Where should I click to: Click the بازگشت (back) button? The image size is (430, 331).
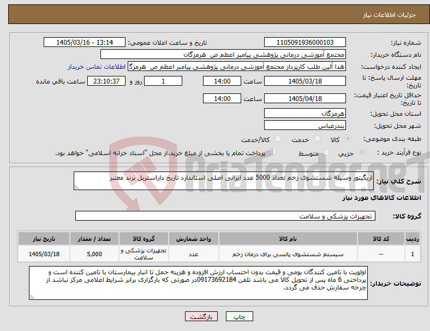pos(201,316)
